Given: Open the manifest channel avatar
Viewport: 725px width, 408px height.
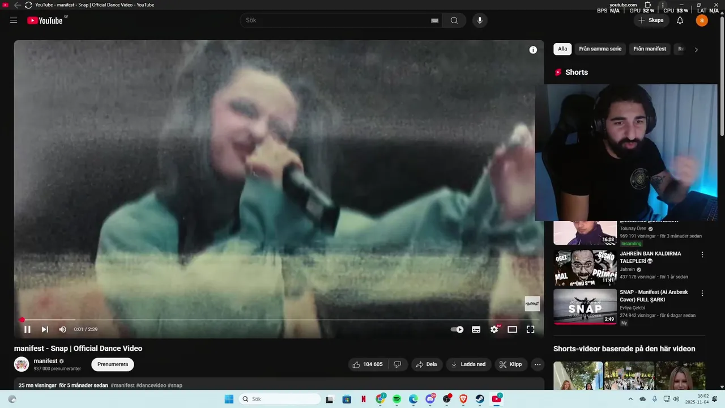Looking at the screenshot, I should [22, 364].
